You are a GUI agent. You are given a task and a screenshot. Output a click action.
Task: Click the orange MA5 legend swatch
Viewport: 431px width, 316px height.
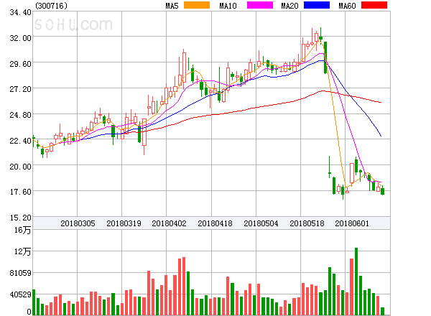(x=197, y=5)
